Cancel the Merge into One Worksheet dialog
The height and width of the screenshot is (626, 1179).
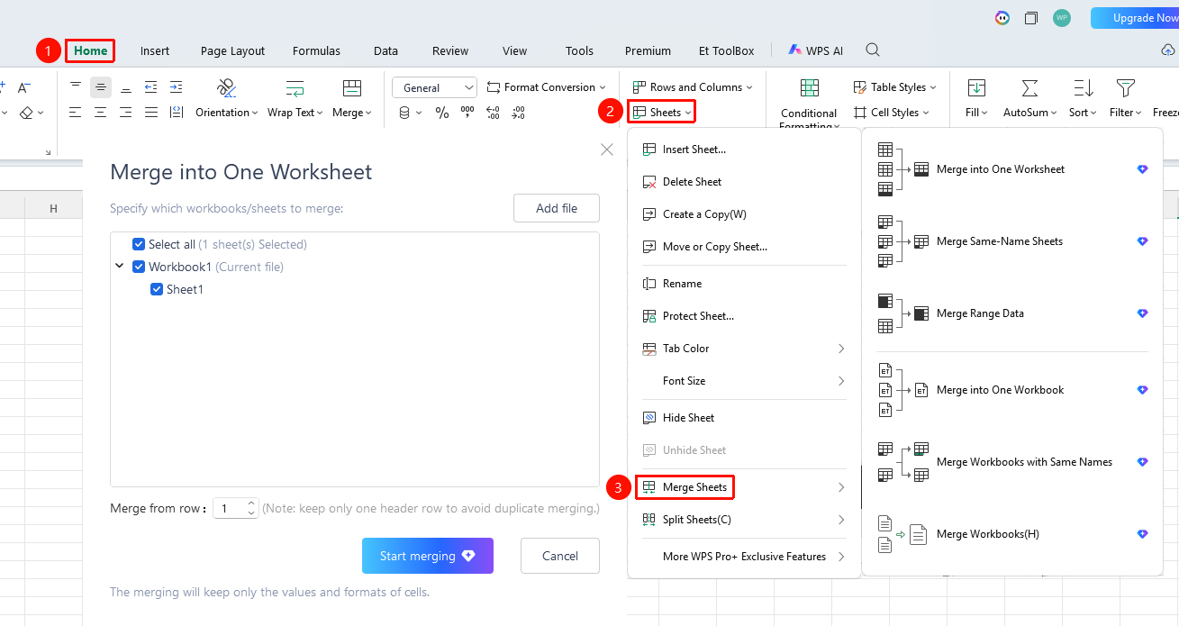coord(559,556)
